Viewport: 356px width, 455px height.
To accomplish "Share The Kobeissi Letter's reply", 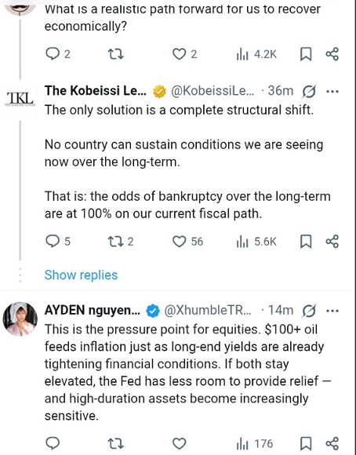I will [332, 242].
